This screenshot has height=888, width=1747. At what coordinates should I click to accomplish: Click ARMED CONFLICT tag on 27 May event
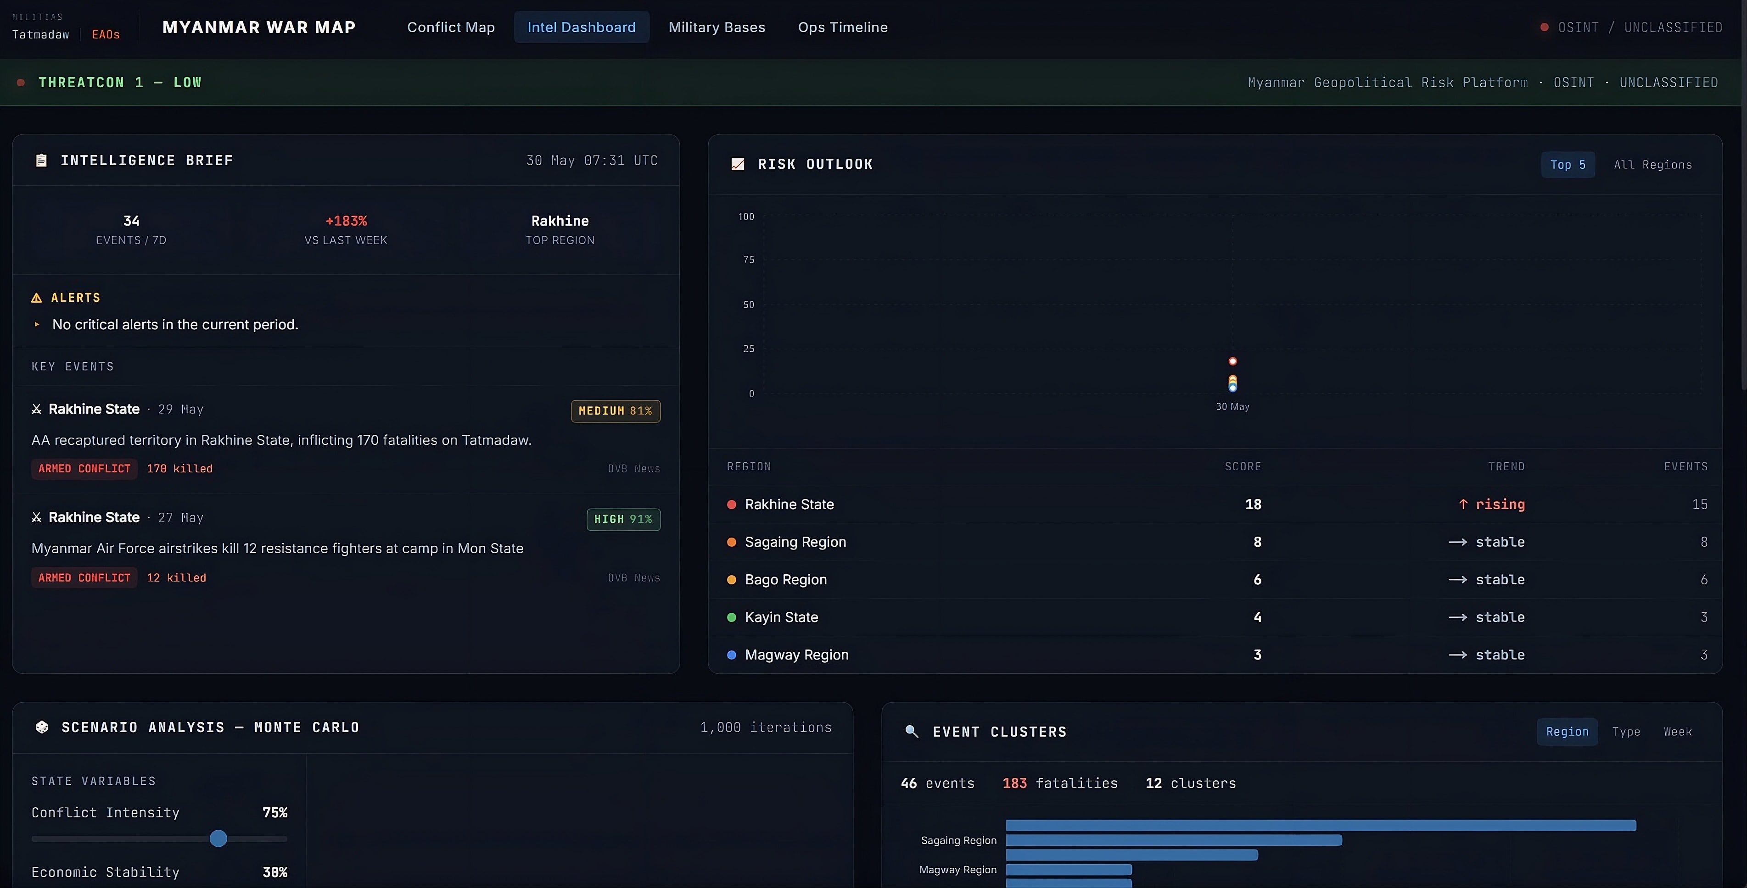(84, 577)
